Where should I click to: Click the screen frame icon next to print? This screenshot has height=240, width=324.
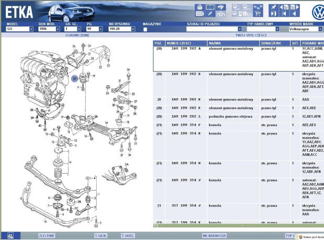click(x=210, y=8)
